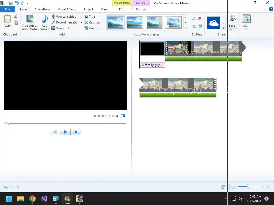
Task: Click Add videos and photos
Action: click(30, 23)
